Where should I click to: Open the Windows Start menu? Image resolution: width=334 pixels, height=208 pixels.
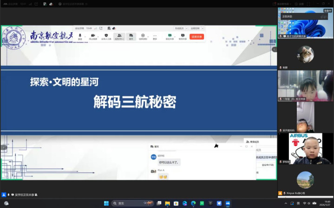(x=106, y=203)
